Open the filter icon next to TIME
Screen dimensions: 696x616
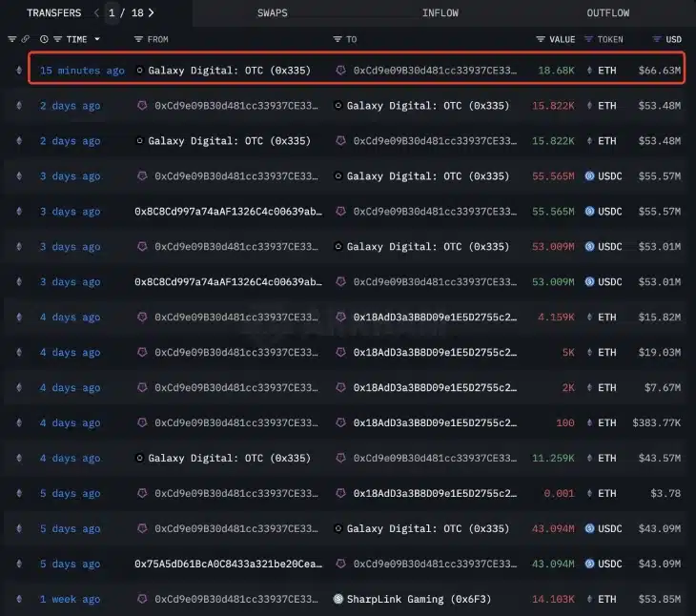click(58, 39)
